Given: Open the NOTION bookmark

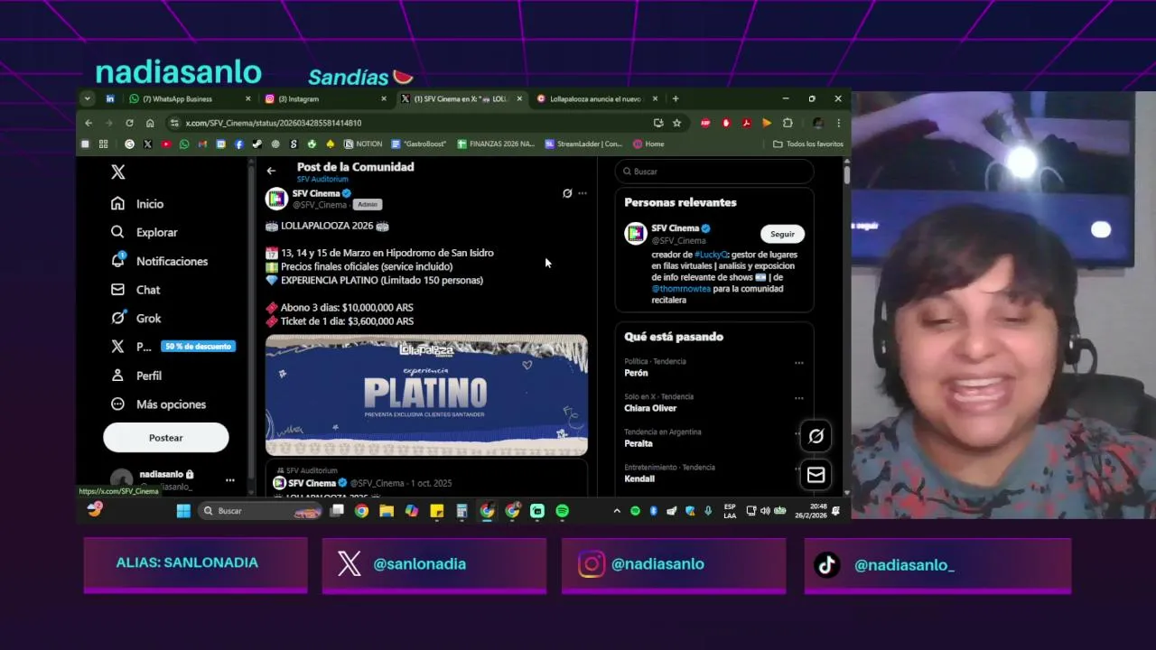Looking at the screenshot, I should (363, 144).
